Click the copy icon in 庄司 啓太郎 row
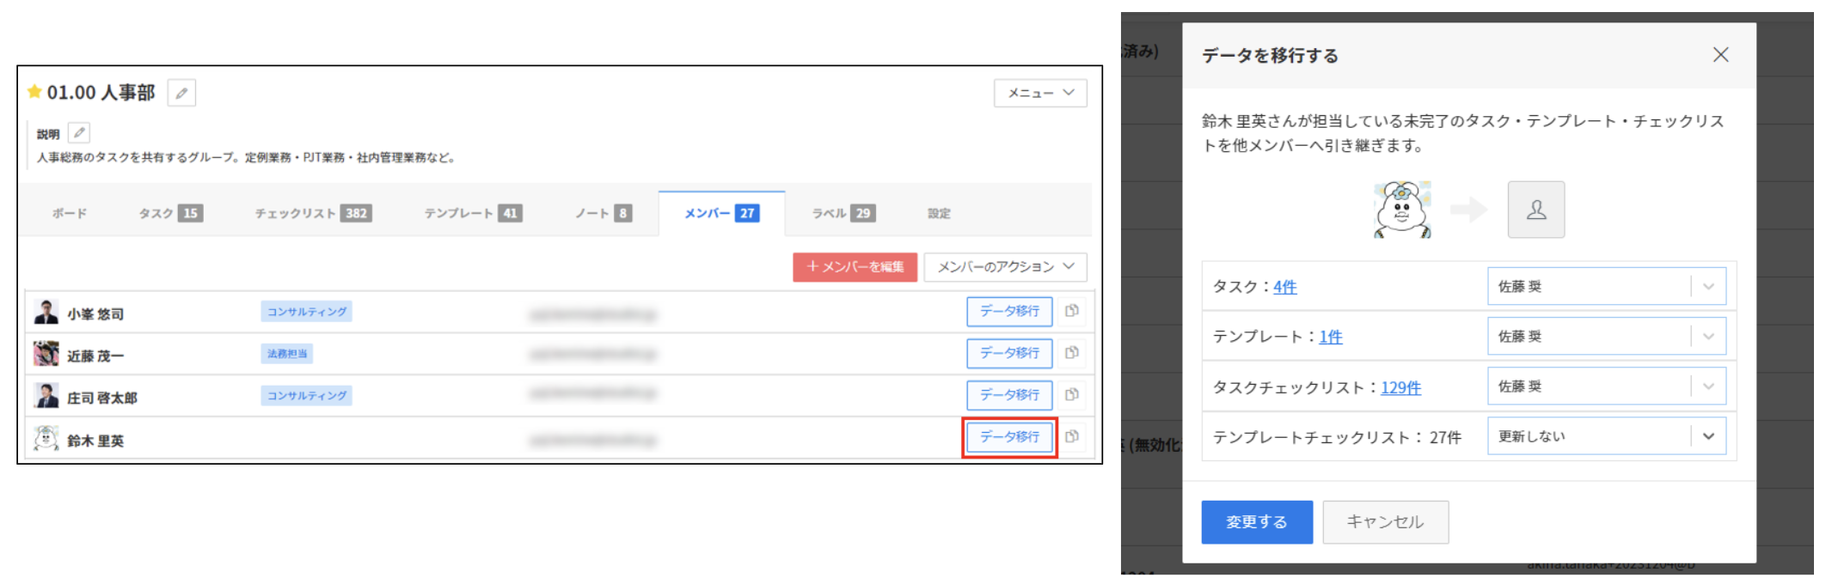Viewport: 1826px width, 584px height. click(1072, 395)
